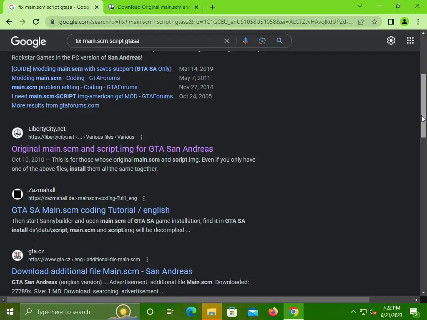Open options menu for LibertyCity.net result
Screen dimensions: 427x320
pos(141,137)
